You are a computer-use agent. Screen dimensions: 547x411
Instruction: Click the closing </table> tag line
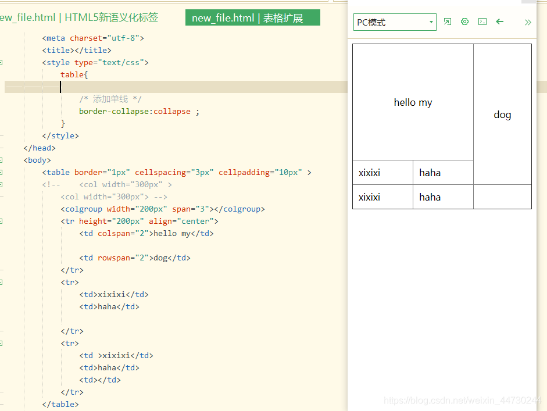tap(60, 405)
